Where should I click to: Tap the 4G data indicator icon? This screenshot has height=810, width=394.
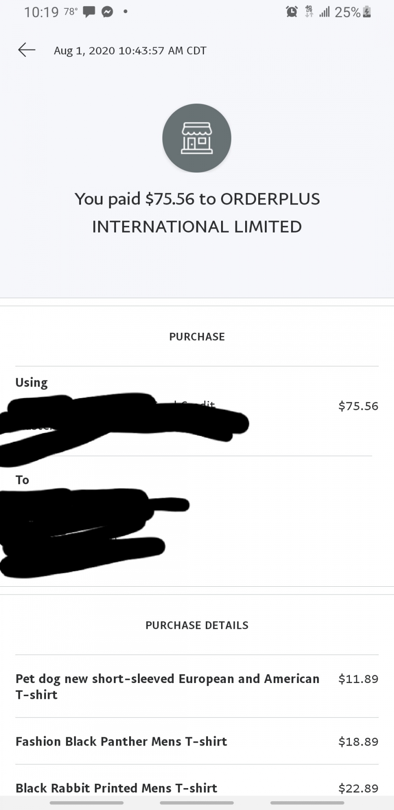pos(309,12)
